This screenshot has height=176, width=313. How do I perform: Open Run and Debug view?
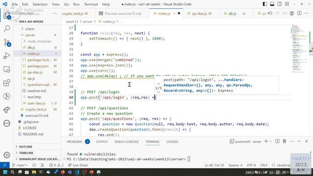7,56
